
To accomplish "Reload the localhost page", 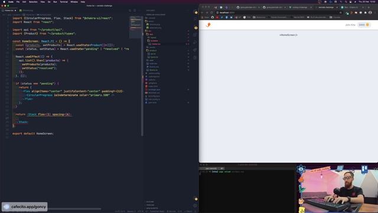I will (x=211, y=12).
